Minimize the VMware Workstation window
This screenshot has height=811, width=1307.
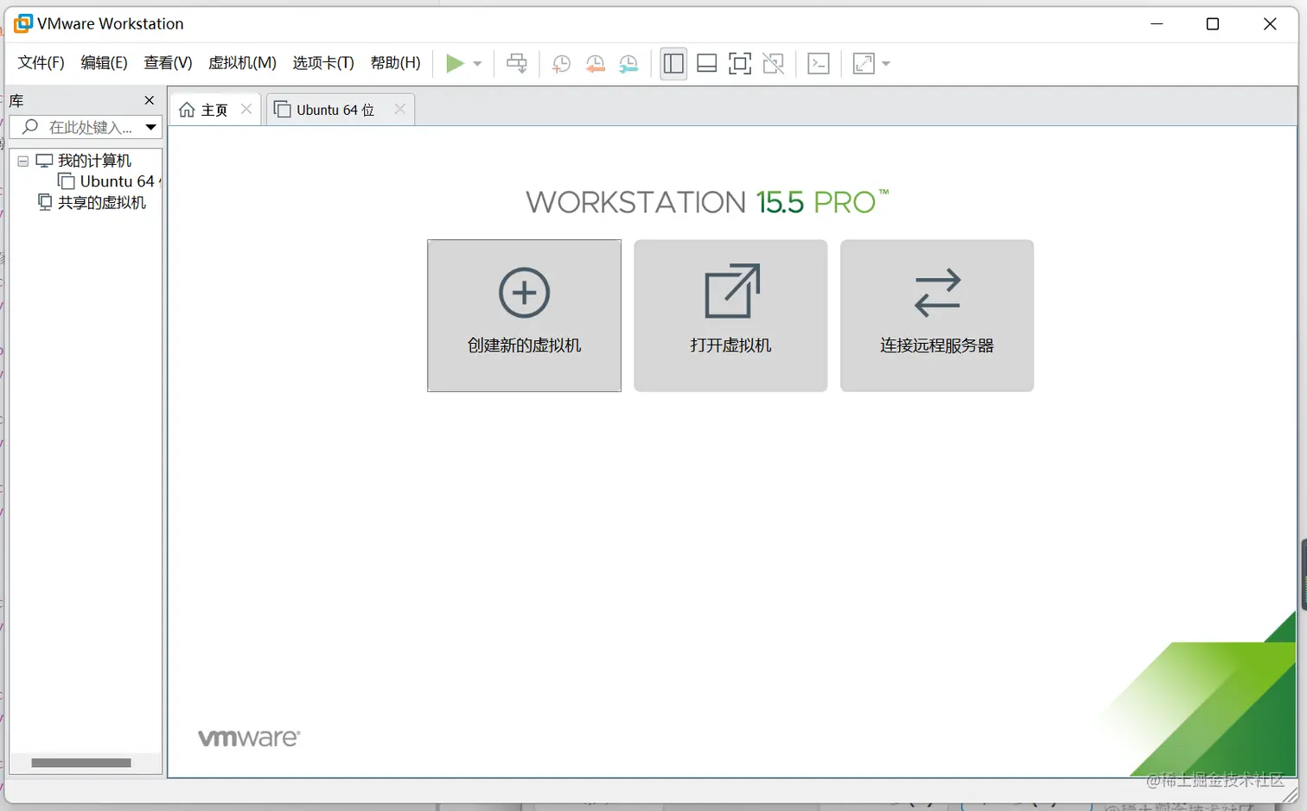pyautogui.click(x=1157, y=24)
